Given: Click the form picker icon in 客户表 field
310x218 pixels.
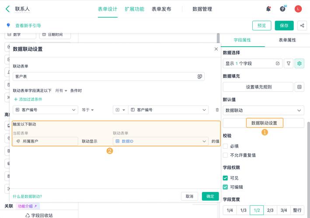Looking at the screenshot, I should pos(200,76).
